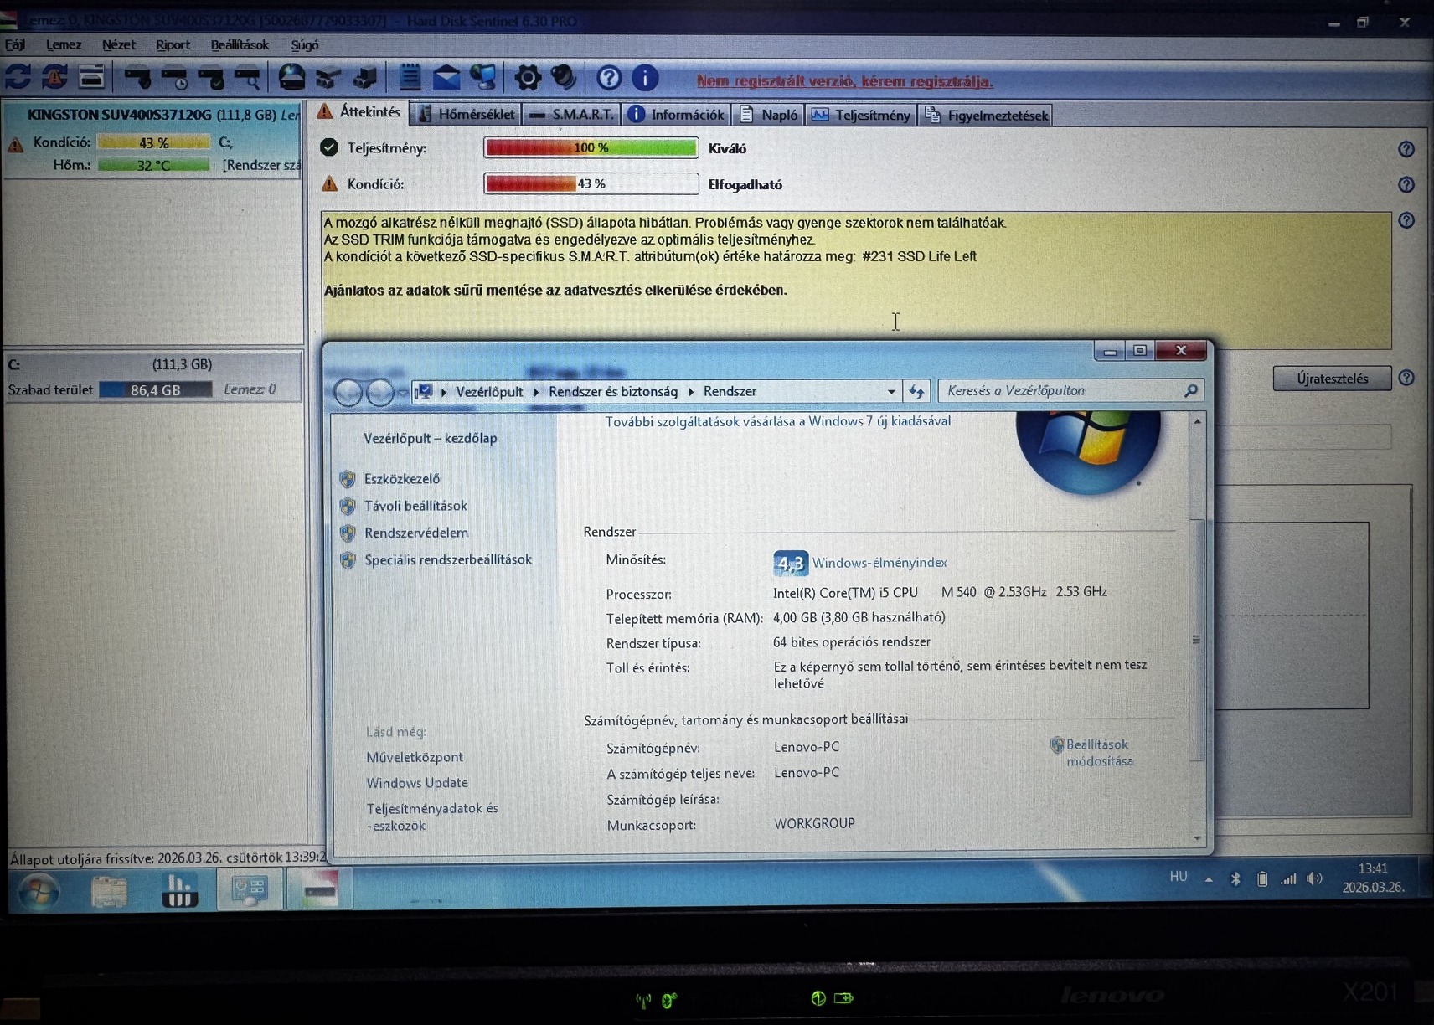Viewport: 1434px width, 1025px height.
Task: Click the question mark help toolbar icon
Action: point(609,78)
